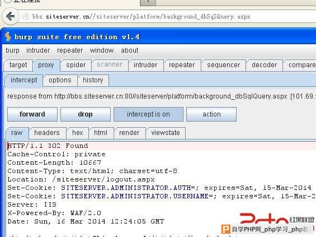Click the Date: Sun, 16 Mar 2014 line
Viewport: 316px width, 237px height.
86,222
